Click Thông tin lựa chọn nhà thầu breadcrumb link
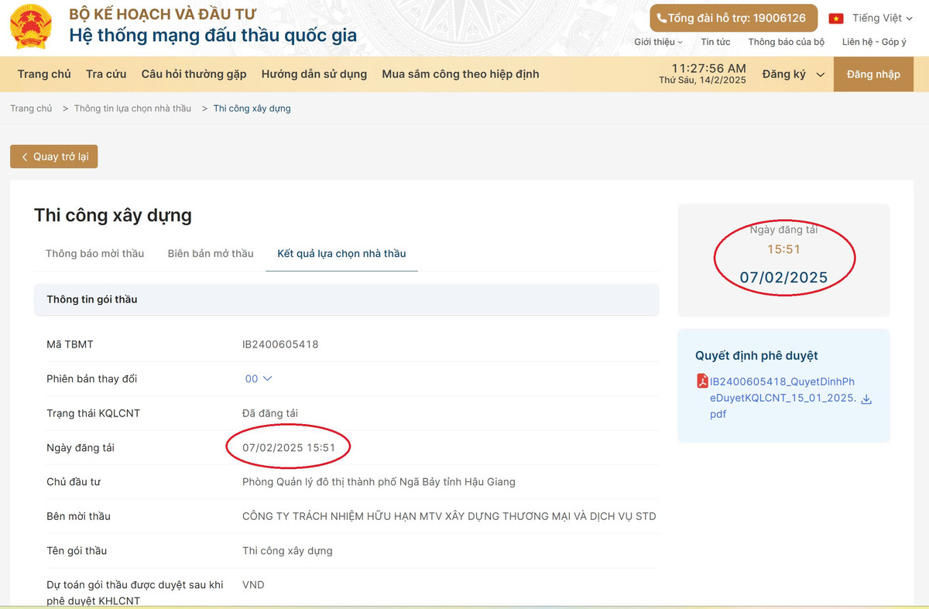Viewport: 929px width, 609px height. tap(132, 108)
